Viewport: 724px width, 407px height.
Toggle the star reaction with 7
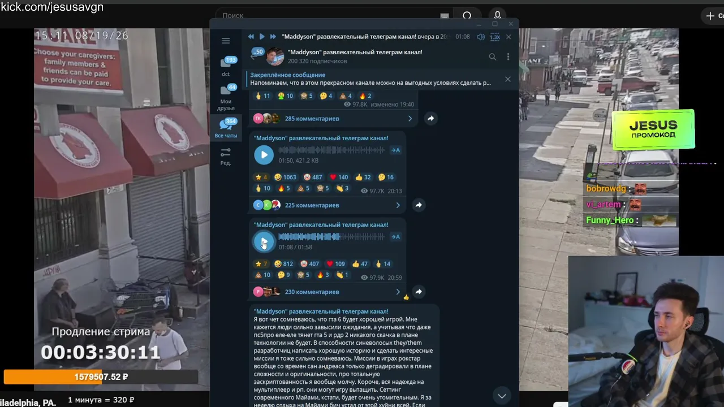click(261, 263)
